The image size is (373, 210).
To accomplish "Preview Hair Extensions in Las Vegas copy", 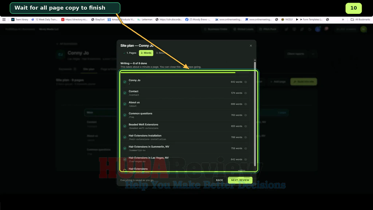I will pos(246,160).
